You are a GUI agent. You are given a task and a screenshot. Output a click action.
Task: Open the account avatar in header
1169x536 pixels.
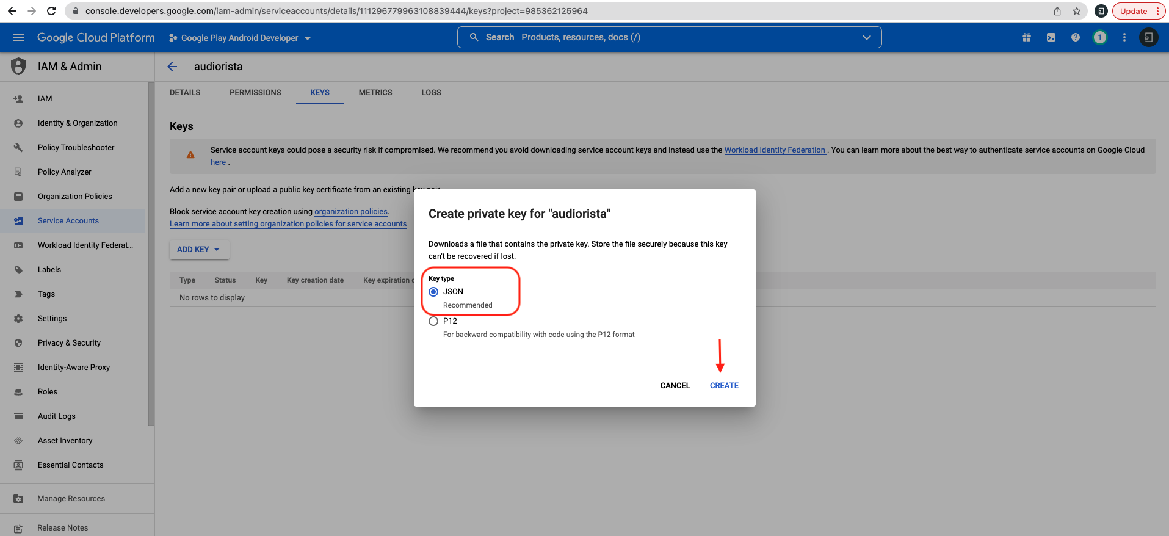[1148, 37]
